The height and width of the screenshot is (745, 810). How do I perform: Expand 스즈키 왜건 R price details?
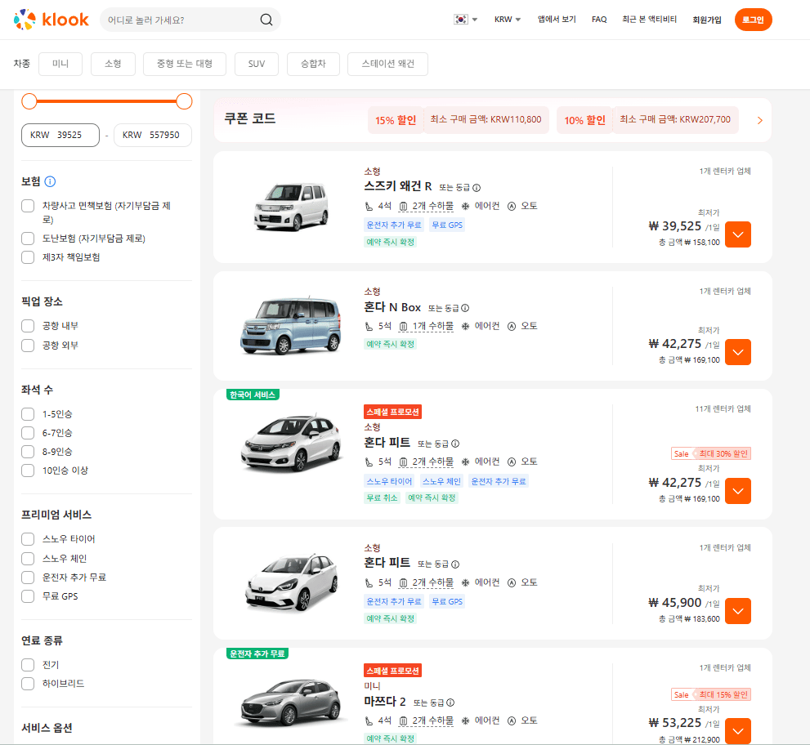738,234
